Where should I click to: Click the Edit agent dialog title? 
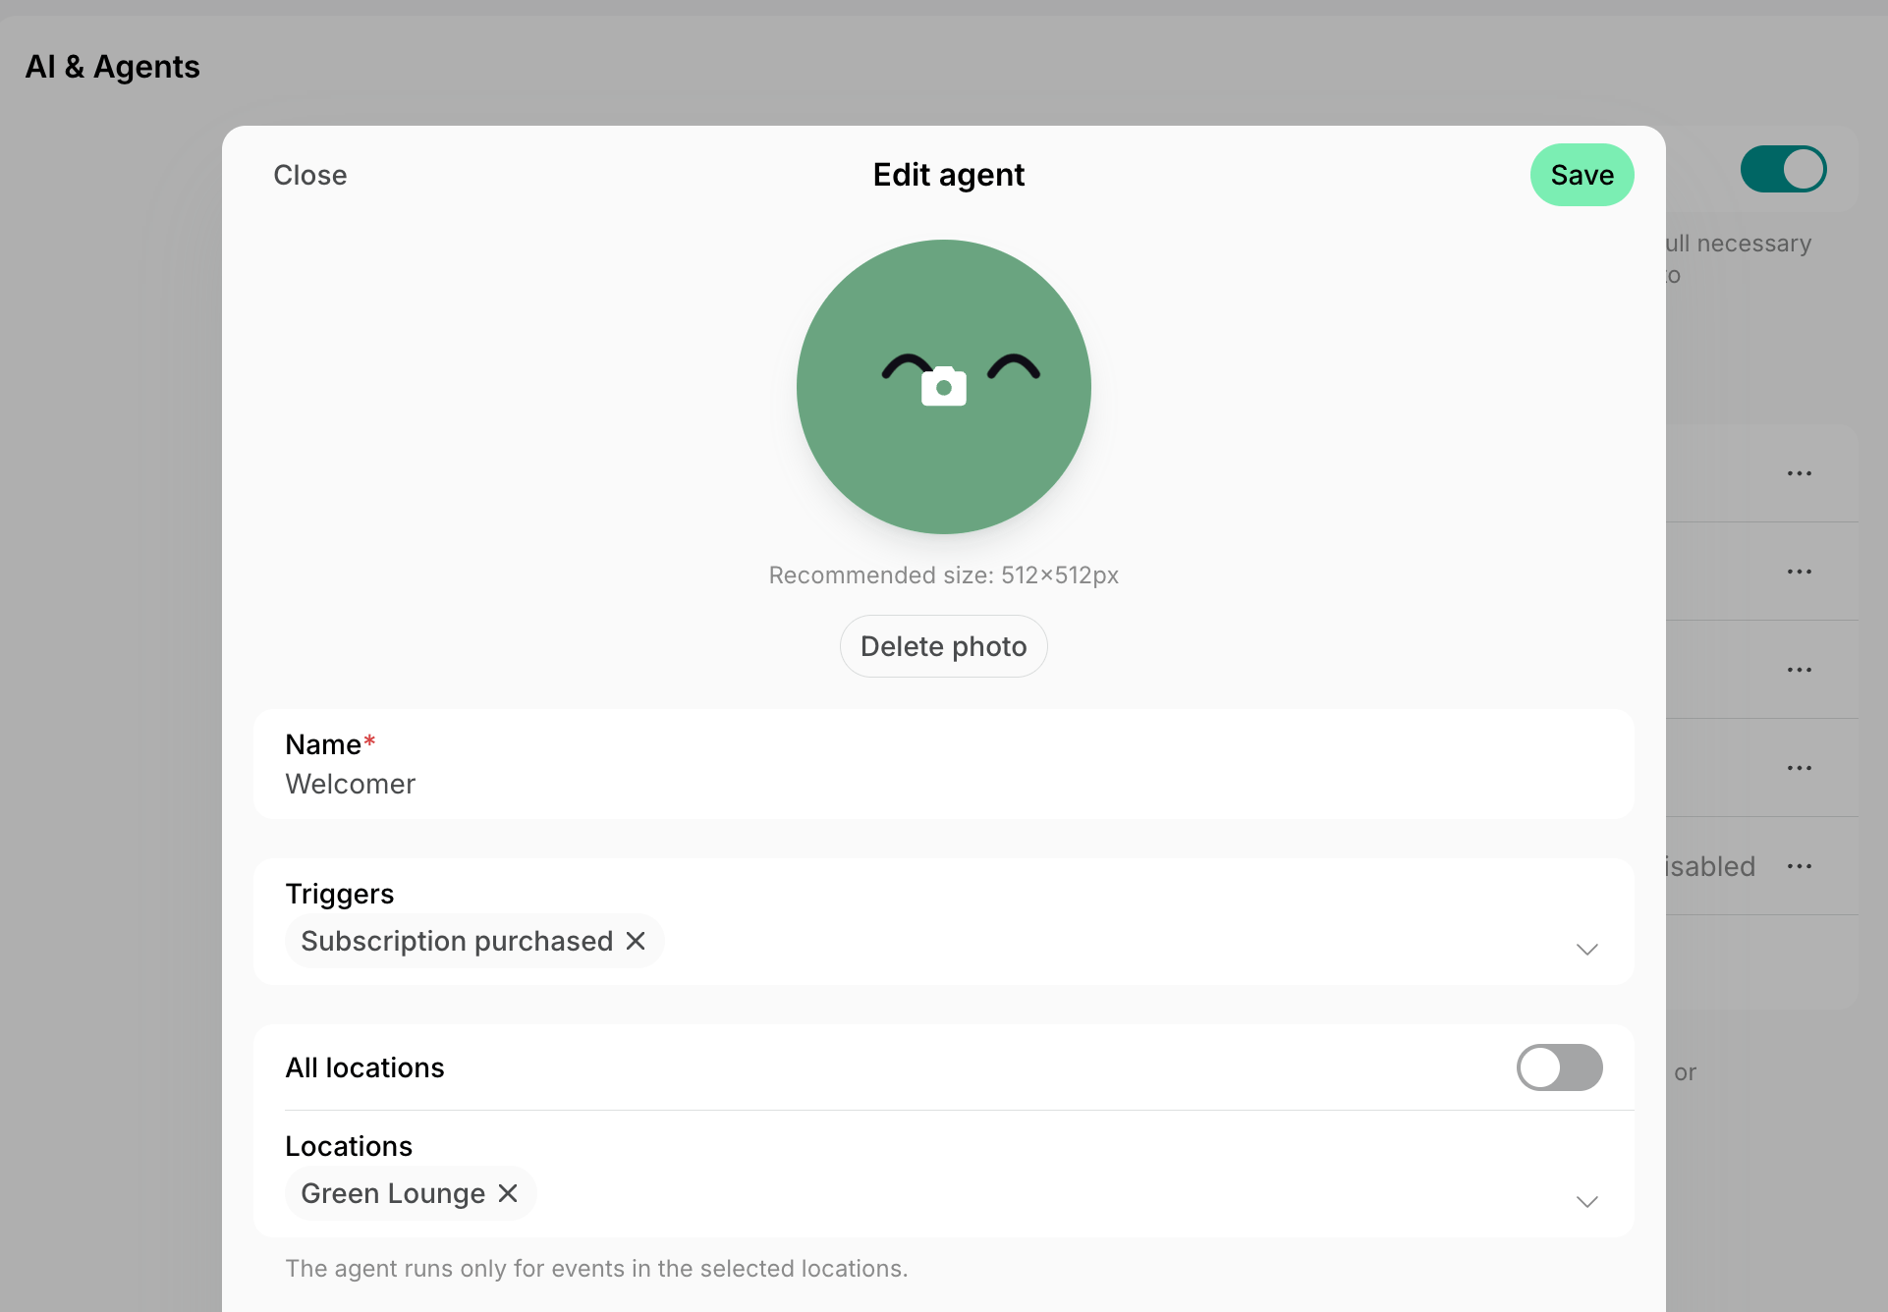click(948, 175)
